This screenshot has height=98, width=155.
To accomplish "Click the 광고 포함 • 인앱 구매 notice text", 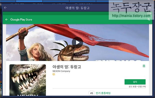I will (x=137, y=87).
